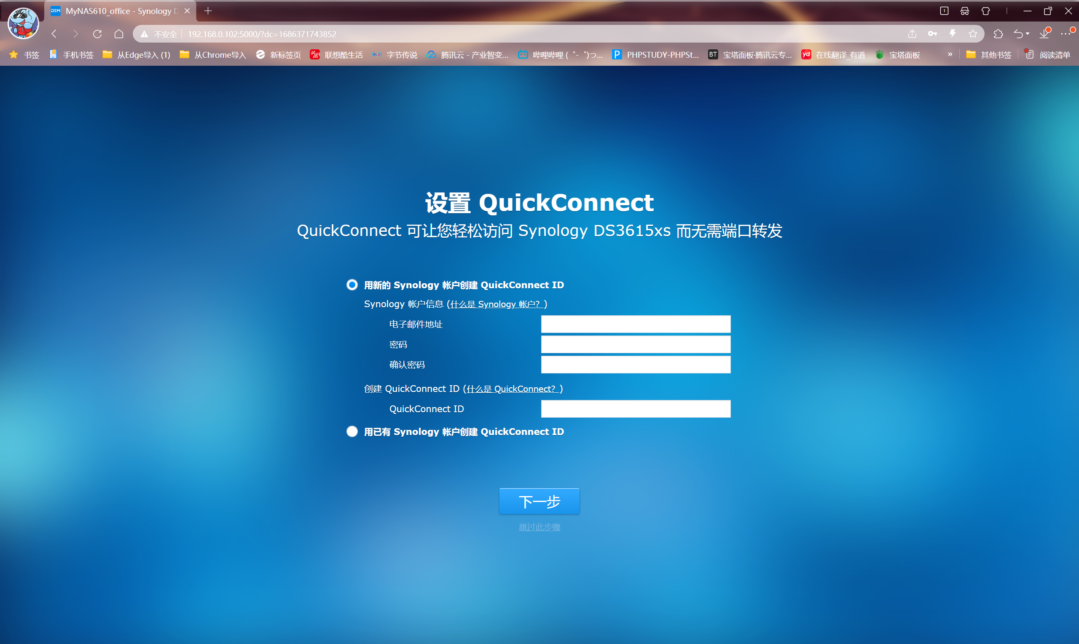Click the 不安全 security warning icon
1079x644 pixels.
pyautogui.click(x=145, y=34)
